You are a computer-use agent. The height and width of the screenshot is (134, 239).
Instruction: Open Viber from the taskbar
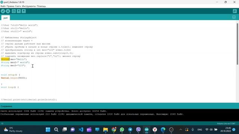[139, 130]
